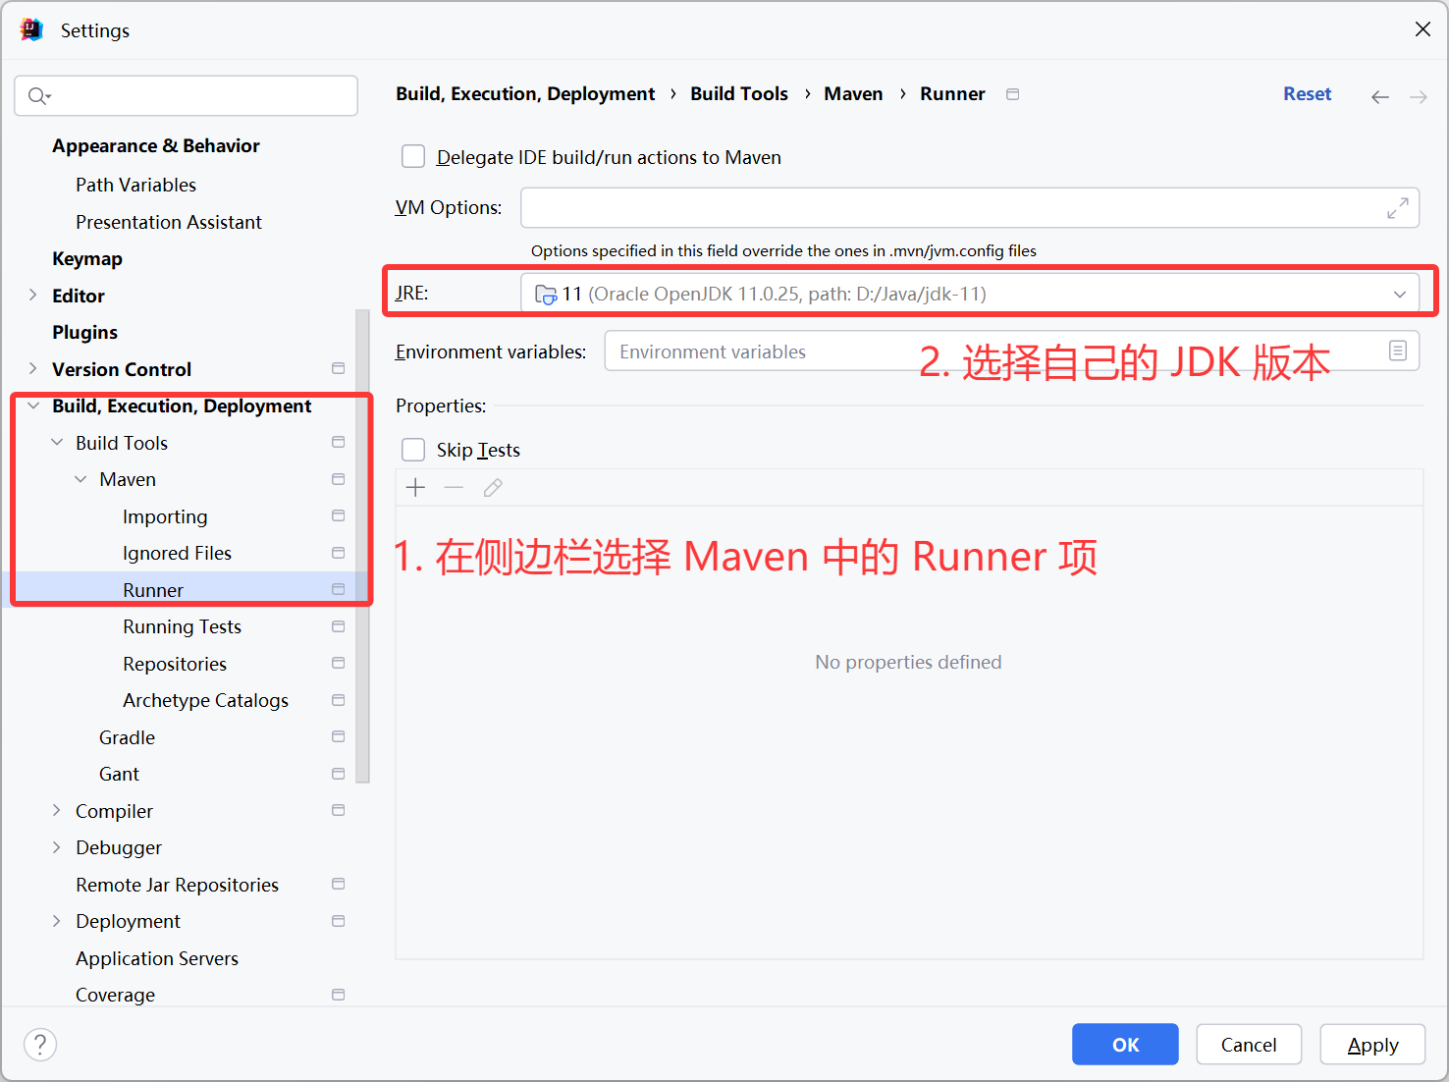
Task: Remove a property with the minus icon
Action: [x=454, y=488]
